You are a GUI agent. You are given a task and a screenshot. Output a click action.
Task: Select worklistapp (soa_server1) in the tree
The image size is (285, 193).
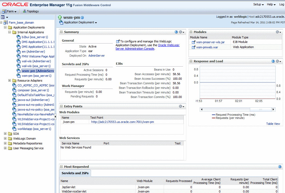click(x=34, y=129)
